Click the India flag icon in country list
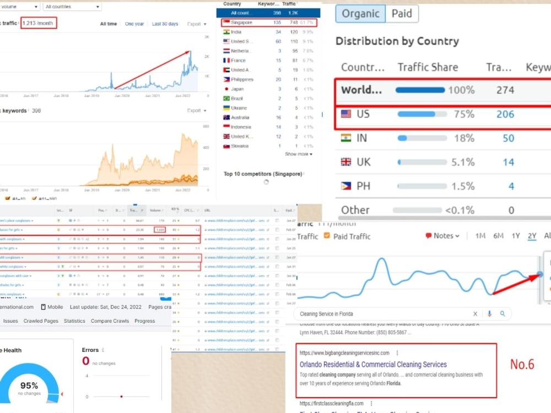The image size is (551, 413). coord(226,32)
